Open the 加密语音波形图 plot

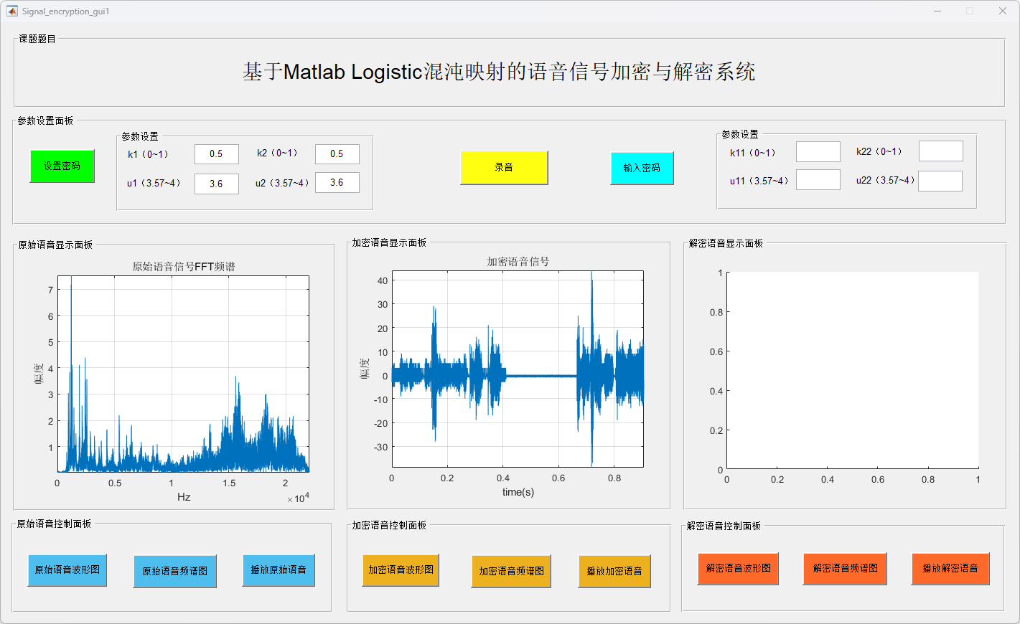coord(401,570)
